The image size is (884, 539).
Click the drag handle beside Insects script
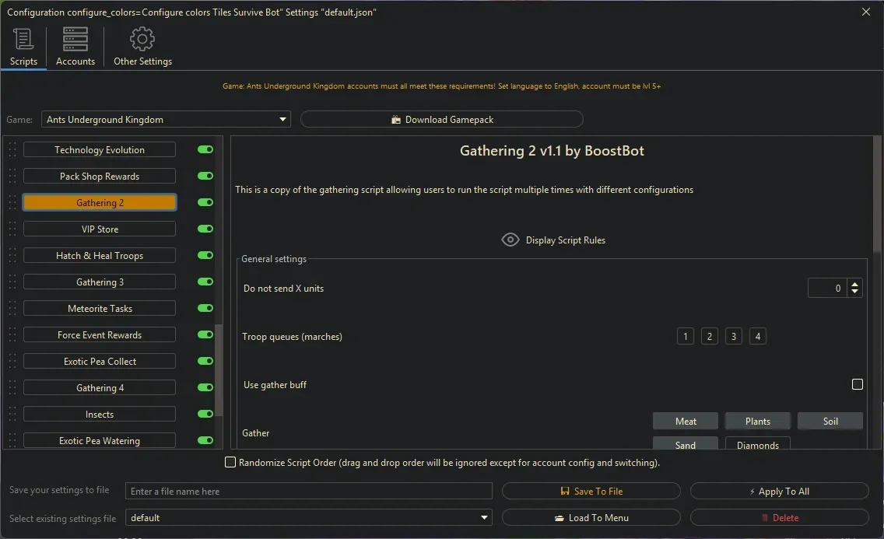click(x=12, y=415)
